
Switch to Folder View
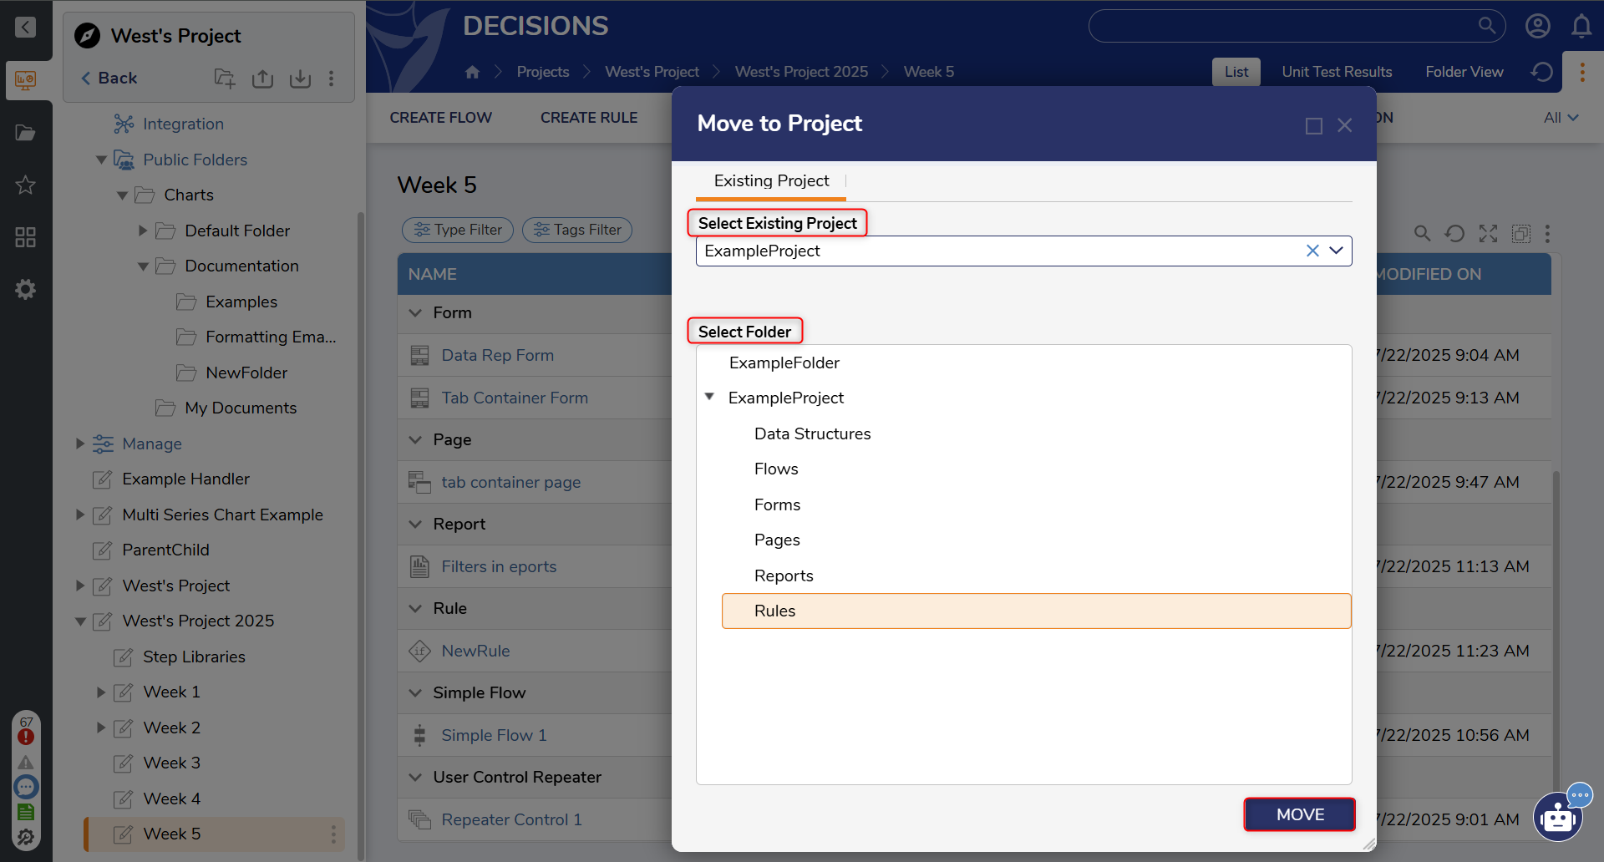[1464, 72]
